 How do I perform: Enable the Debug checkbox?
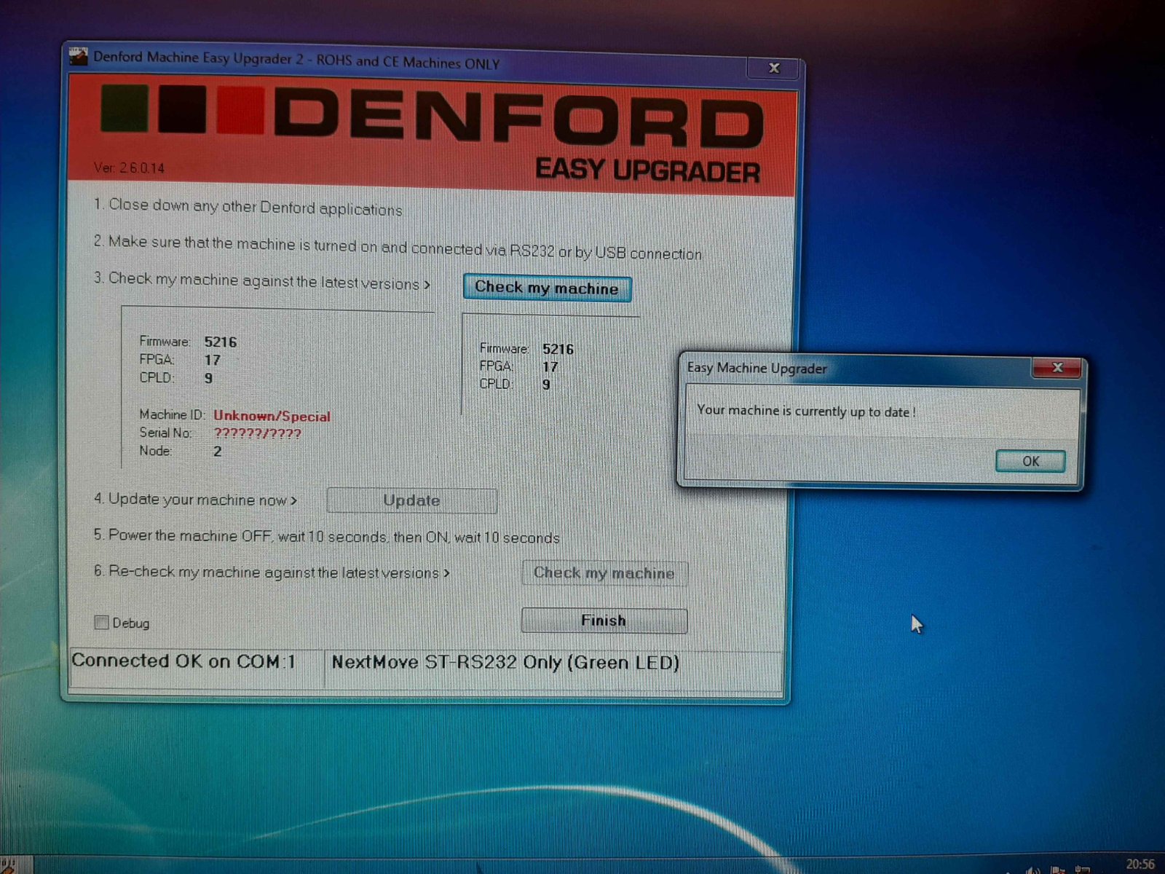[x=102, y=622]
